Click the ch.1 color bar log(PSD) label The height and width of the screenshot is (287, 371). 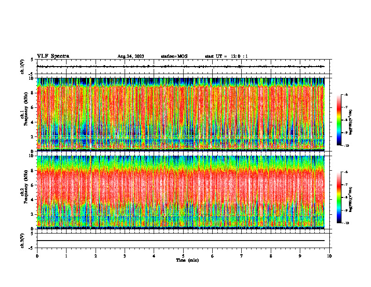351,122
